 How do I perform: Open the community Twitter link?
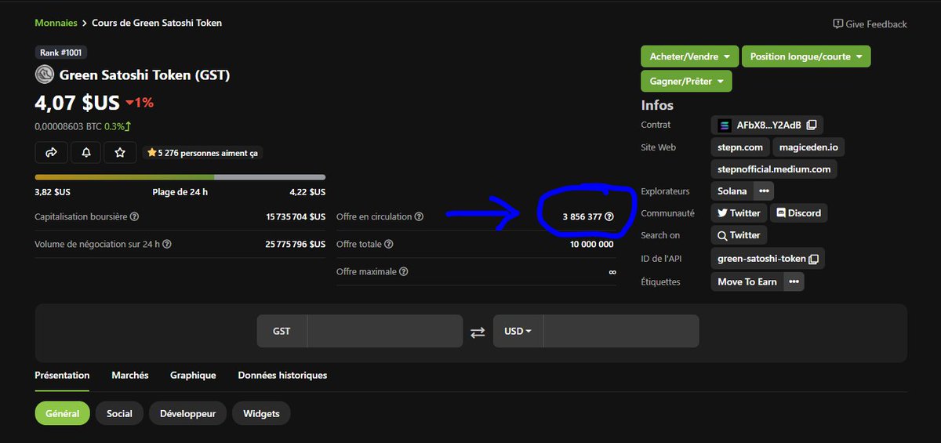739,212
